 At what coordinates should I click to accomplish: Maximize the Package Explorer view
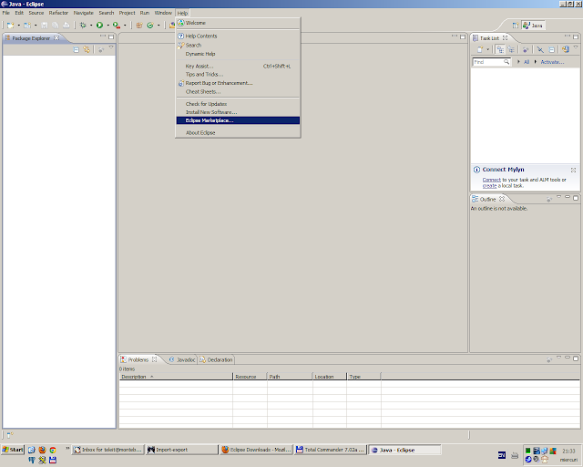111,36
